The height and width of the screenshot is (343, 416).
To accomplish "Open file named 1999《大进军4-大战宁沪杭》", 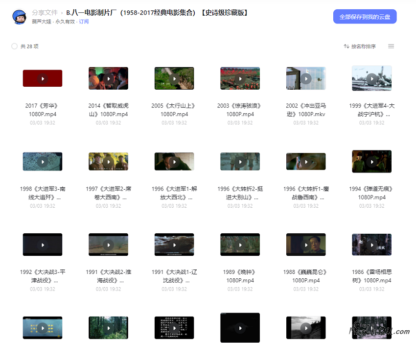I will [371, 110].
